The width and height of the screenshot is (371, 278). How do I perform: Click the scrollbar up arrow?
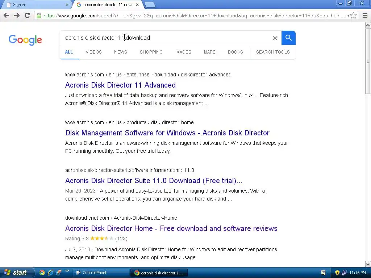(x=368, y=25)
